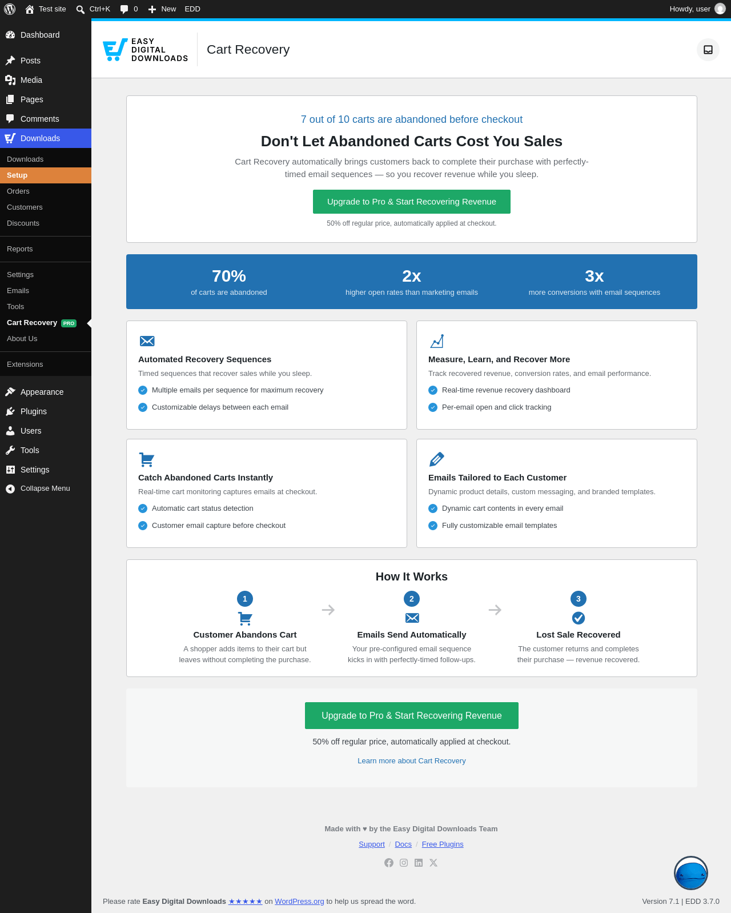Image resolution: width=731 pixels, height=913 pixels.
Task: Click the WordPress logo icon
Action: click(x=10, y=9)
